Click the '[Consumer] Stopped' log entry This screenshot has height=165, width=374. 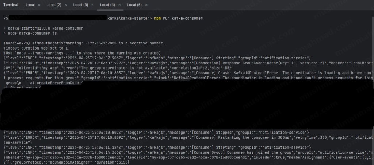pos(213,132)
